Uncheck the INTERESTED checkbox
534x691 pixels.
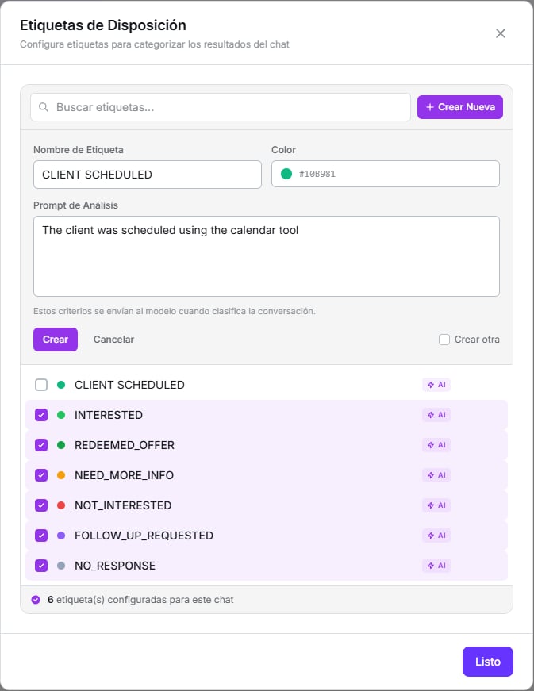[41, 415]
